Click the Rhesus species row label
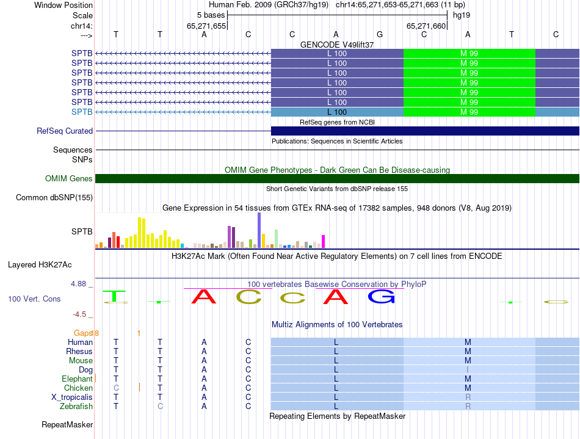This screenshot has width=580, height=439. tap(79, 351)
